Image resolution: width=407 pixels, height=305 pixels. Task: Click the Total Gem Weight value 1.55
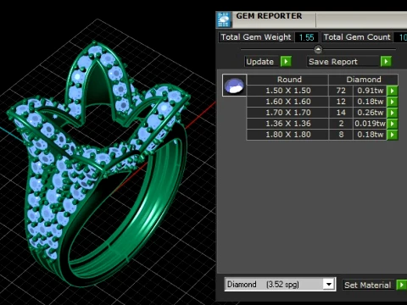[x=306, y=37]
